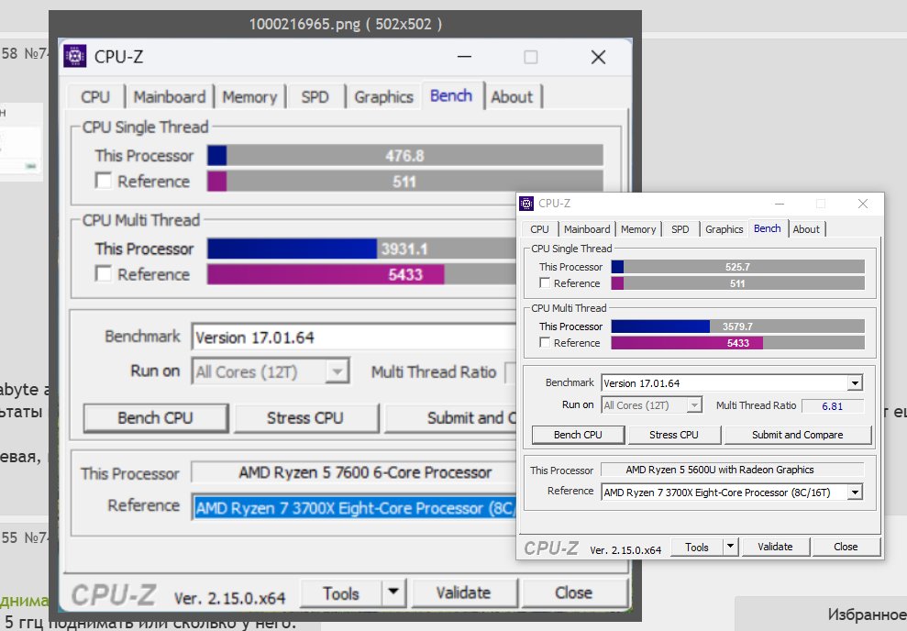Open About tab in small CPU-Z window
Screen dimensions: 907x631
click(806, 229)
